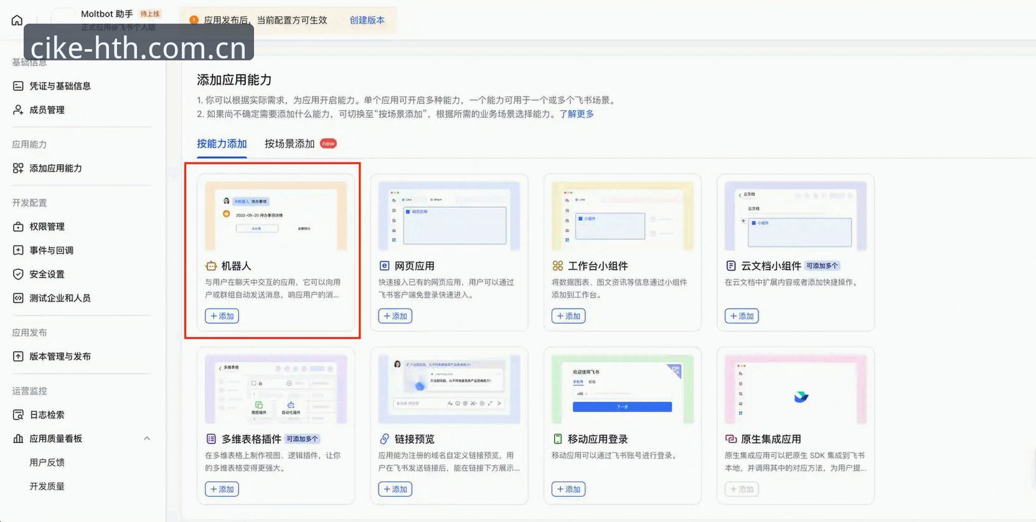Click the 网页应用 card icon
1036x522 pixels.
tap(384, 266)
